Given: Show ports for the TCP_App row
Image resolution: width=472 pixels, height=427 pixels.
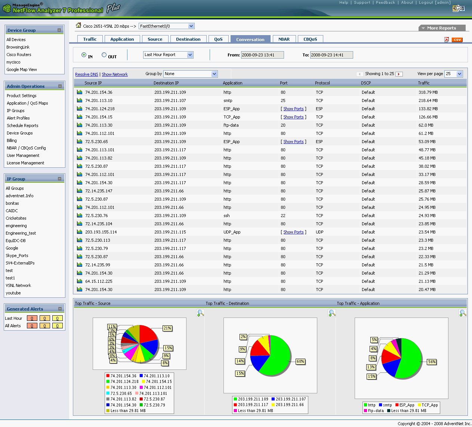Looking at the screenshot, I should pyautogui.click(x=293, y=117).
